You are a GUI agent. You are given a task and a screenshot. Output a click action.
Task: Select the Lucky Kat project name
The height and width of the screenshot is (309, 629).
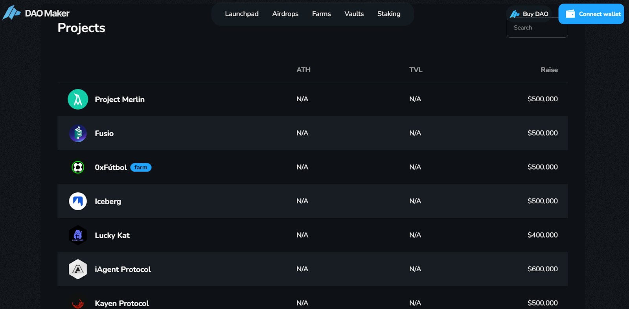coord(112,235)
